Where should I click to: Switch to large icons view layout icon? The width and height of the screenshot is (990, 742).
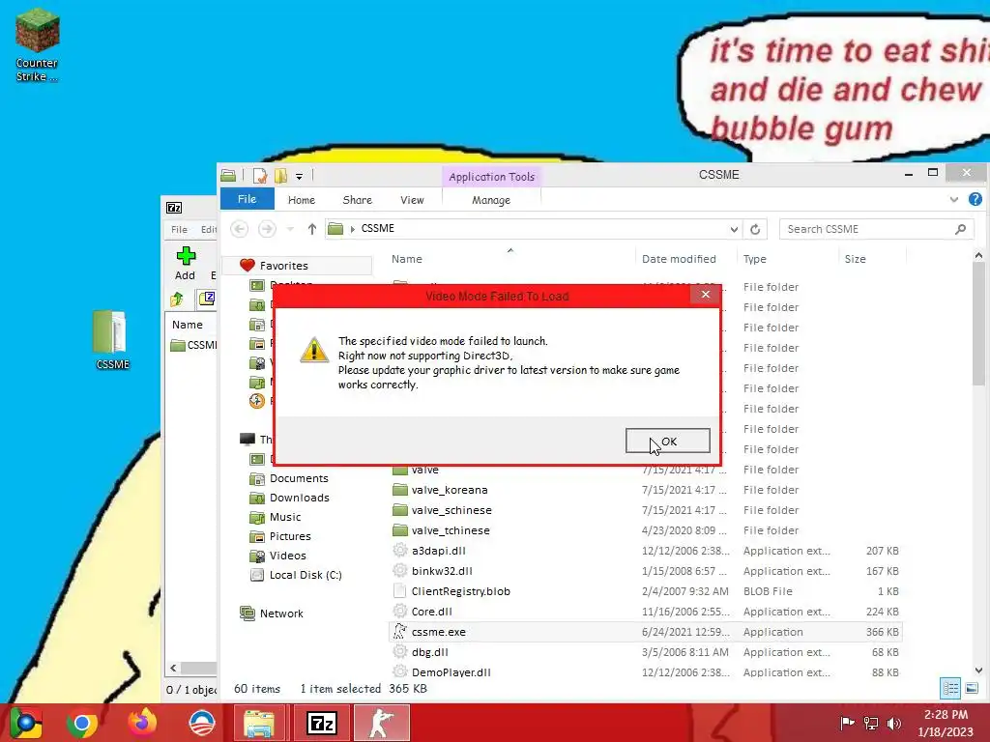(972, 688)
